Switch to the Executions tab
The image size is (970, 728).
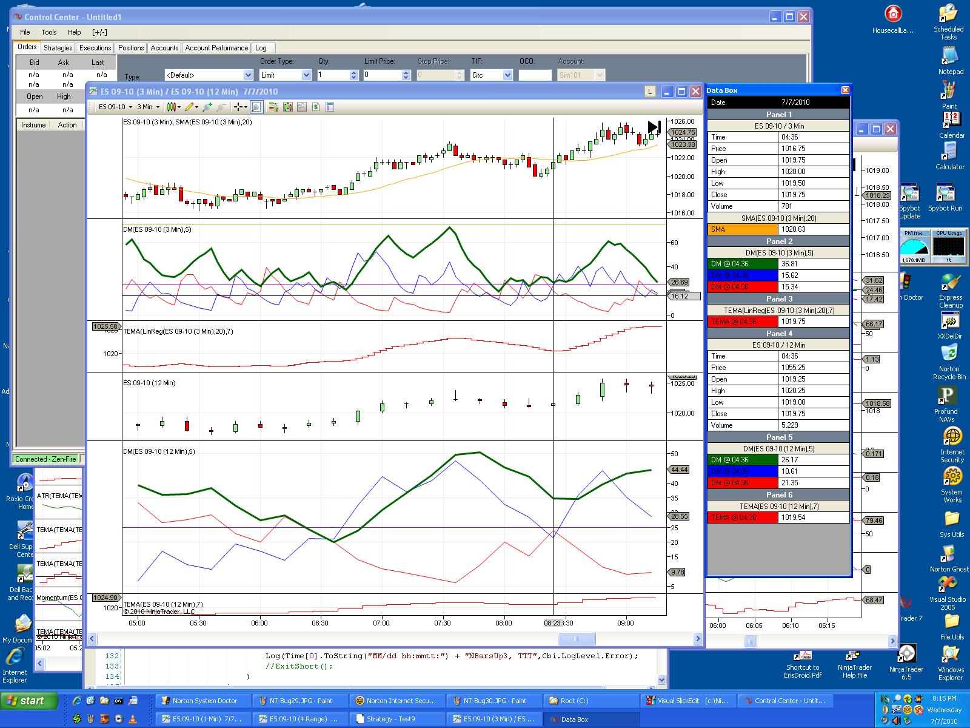tap(95, 48)
